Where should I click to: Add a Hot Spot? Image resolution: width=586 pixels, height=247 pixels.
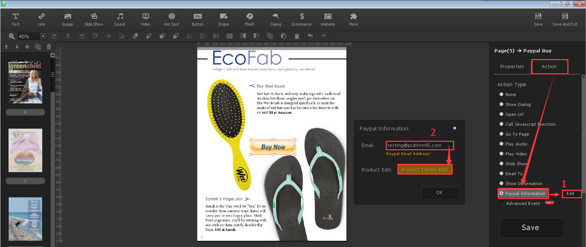pyautogui.click(x=171, y=19)
